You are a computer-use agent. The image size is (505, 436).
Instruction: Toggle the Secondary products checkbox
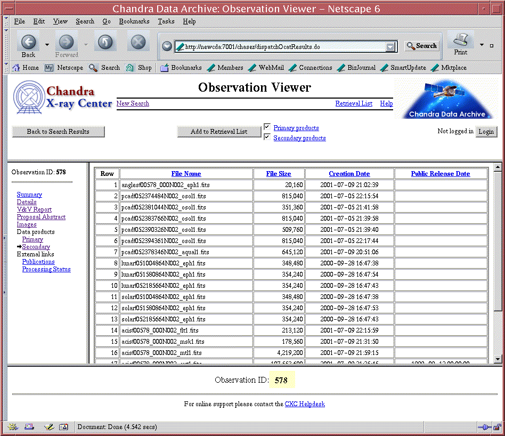(267, 138)
